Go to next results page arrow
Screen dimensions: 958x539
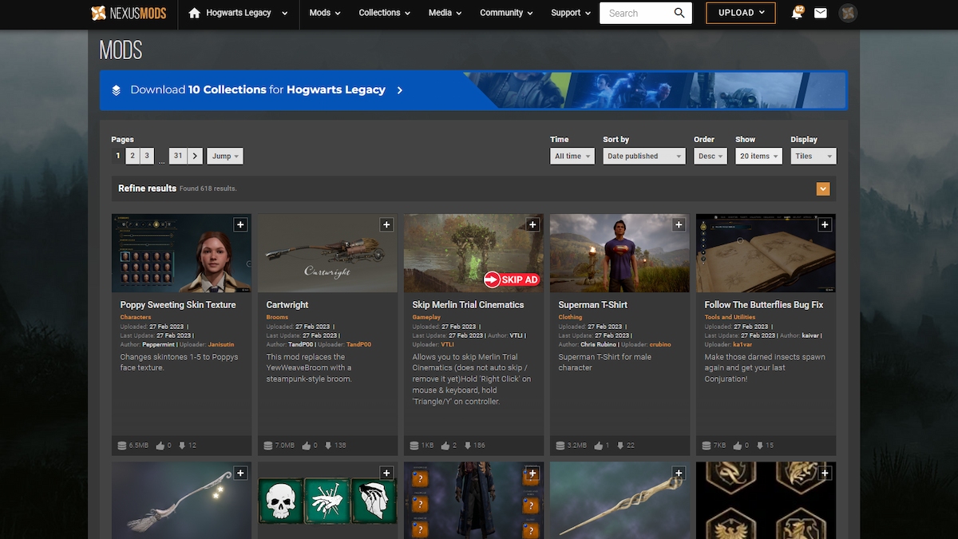pyautogui.click(x=195, y=157)
